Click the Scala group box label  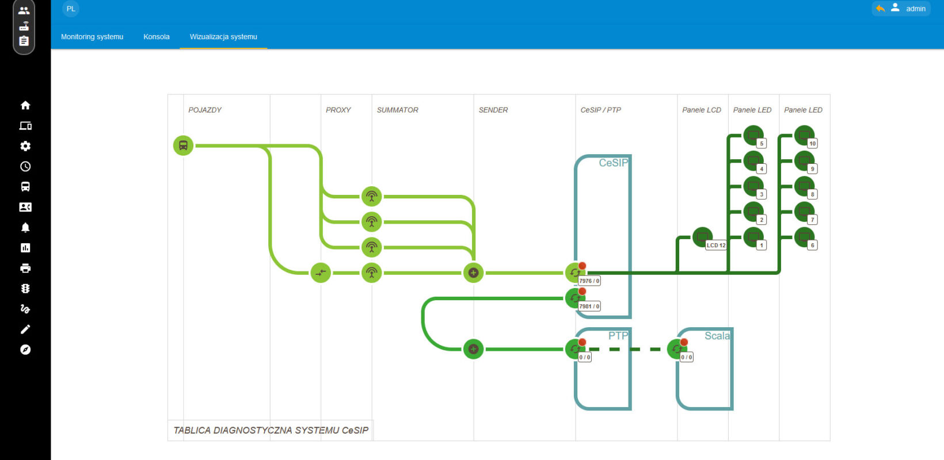(717, 336)
